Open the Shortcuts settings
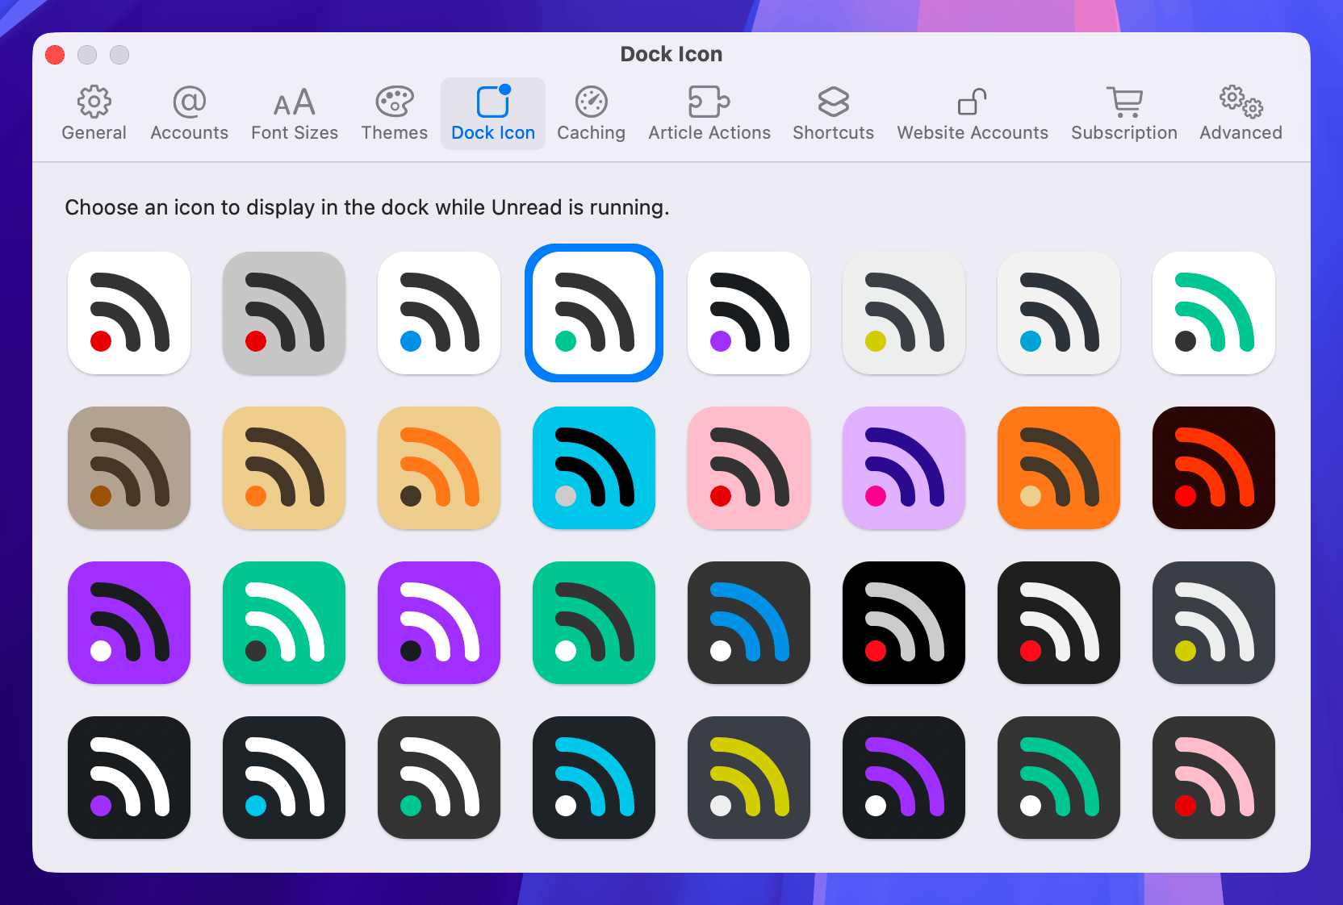 (x=833, y=113)
